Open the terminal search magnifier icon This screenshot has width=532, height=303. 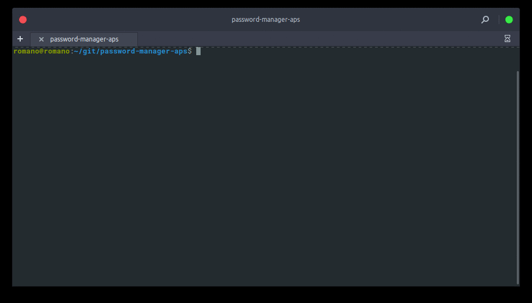[485, 20]
